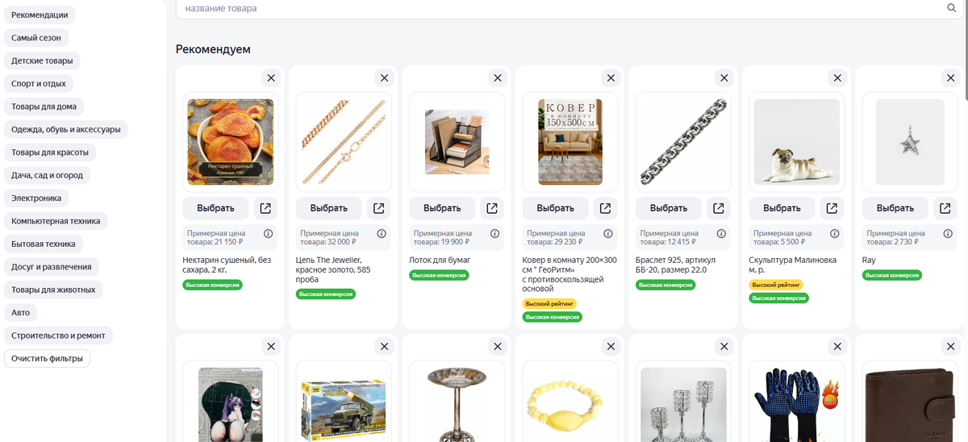This screenshot has width=968, height=442.
Task: Filter by Товары для дома
Action: [44, 106]
